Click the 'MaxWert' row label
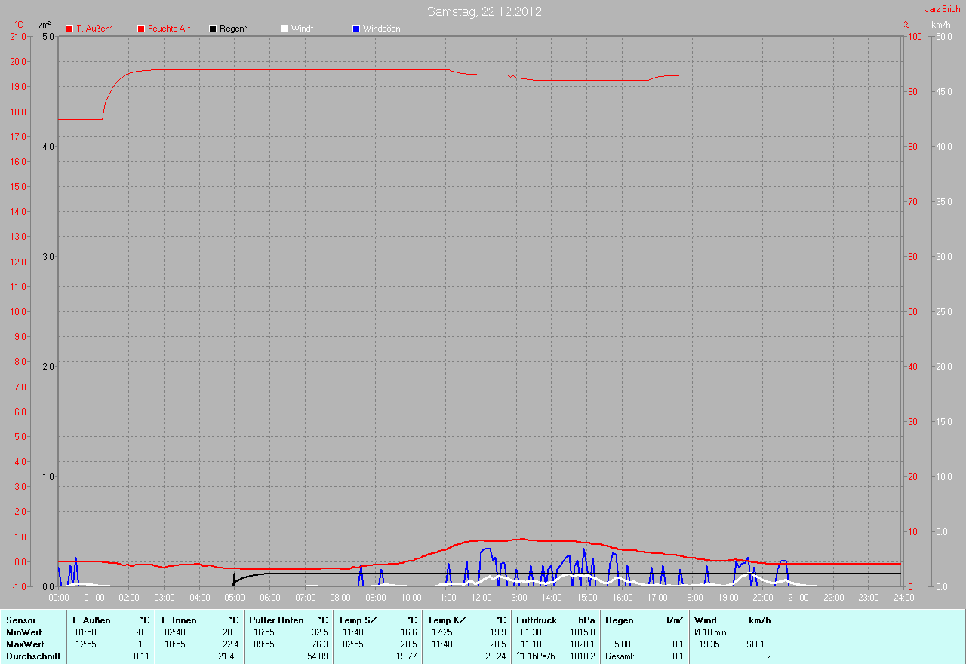The height and width of the screenshot is (664, 966). 25,644
